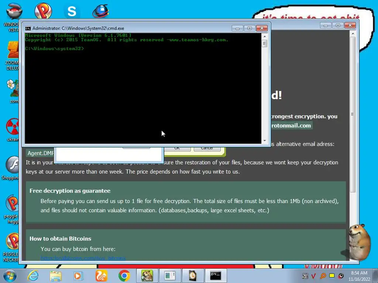This screenshot has width=378, height=283.
Task: Close the cmd.exe window
Action: 262,28
